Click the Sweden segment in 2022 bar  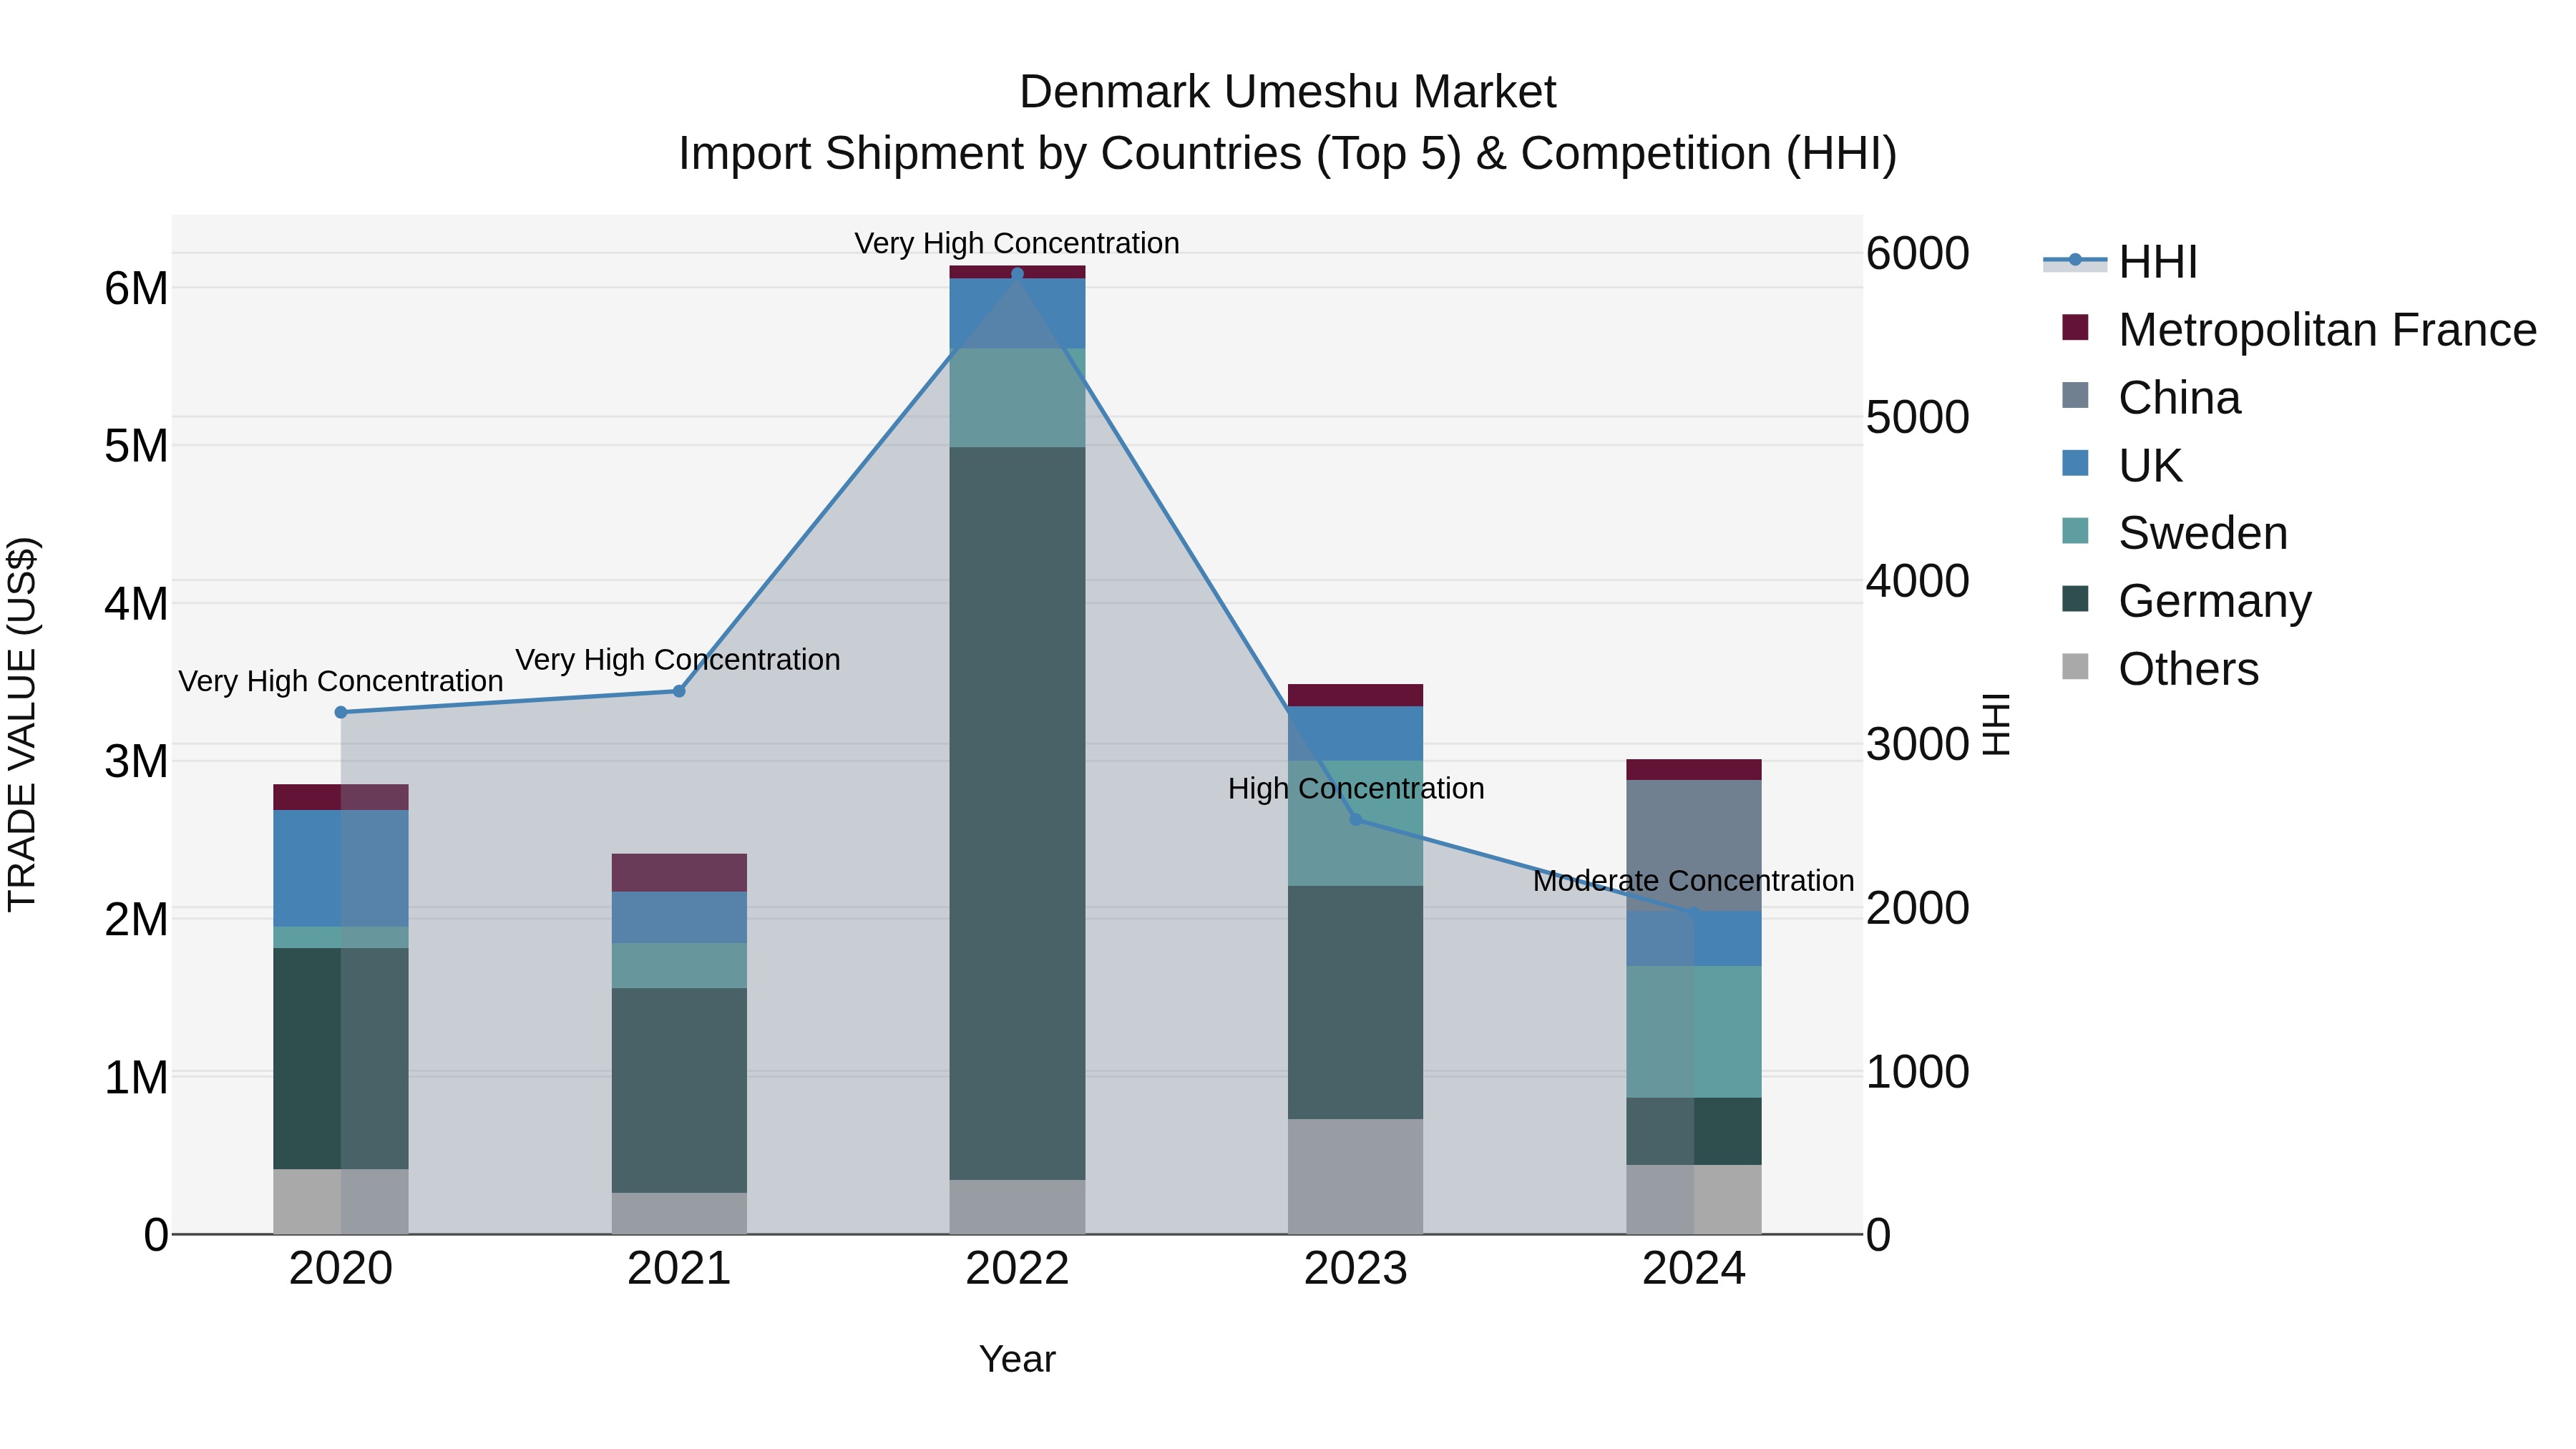pos(1017,397)
